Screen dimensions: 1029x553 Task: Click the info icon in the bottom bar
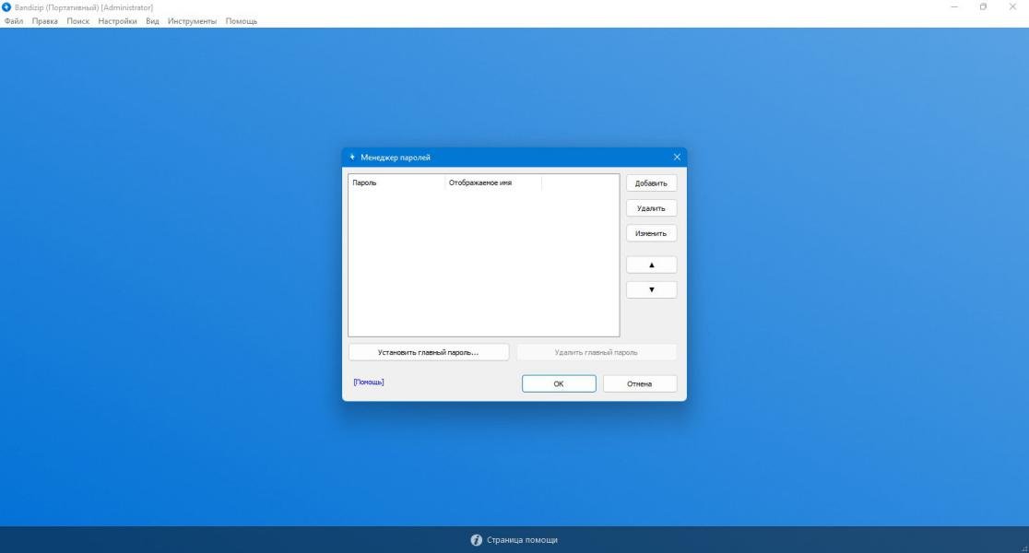pyautogui.click(x=477, y=540)
